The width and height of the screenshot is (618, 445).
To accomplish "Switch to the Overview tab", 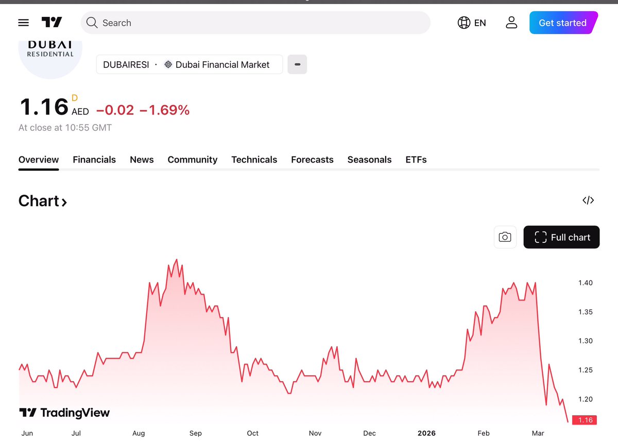I will (39, 159).
